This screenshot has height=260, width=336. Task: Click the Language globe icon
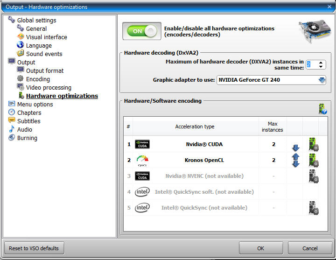(x=21, y=45)
